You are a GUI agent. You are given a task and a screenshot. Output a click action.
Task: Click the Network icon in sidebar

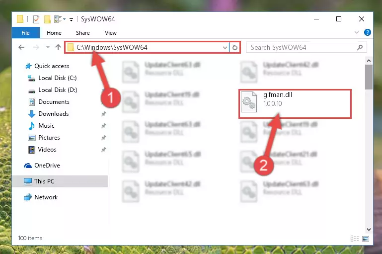28,197
